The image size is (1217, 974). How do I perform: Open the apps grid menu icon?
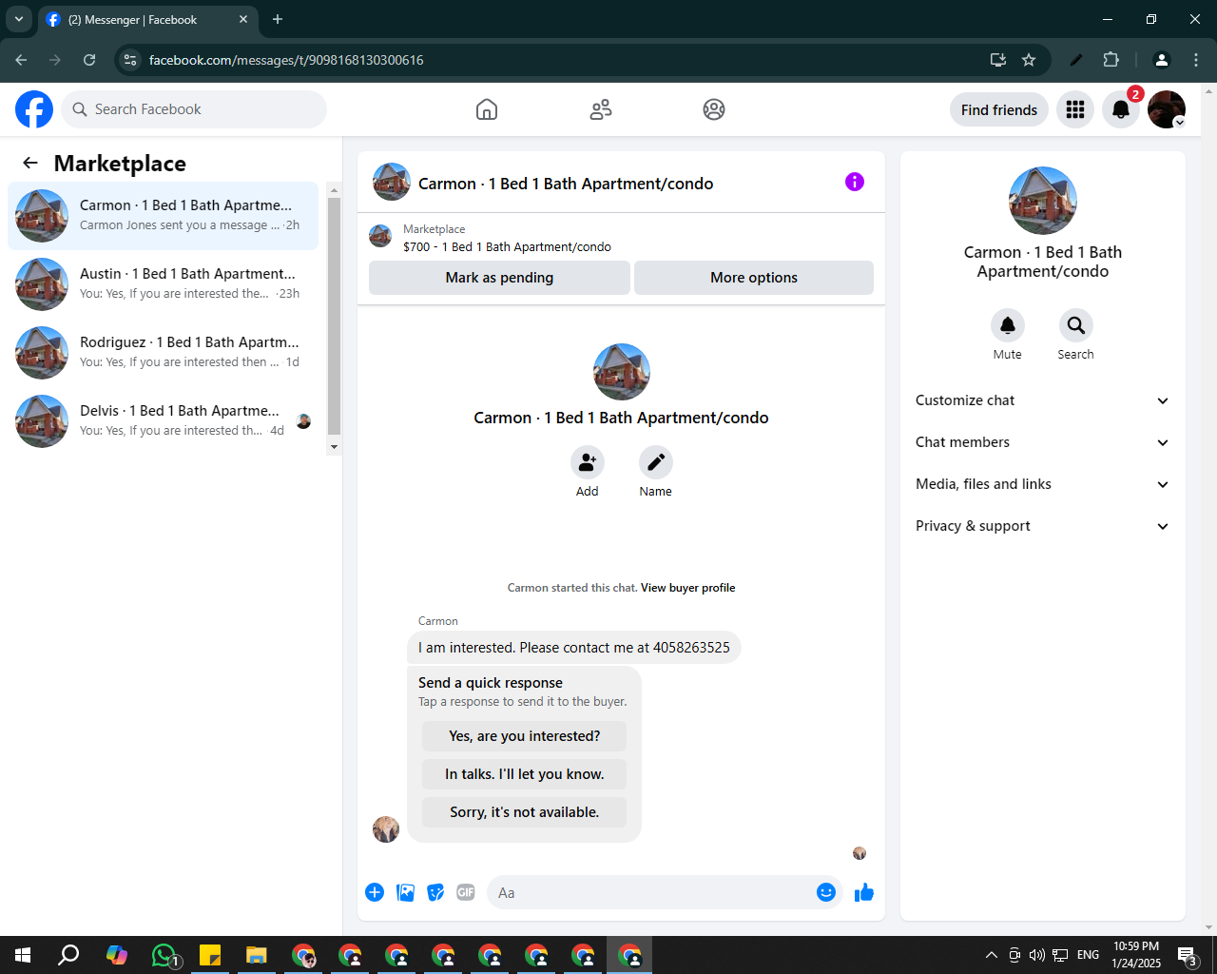point(1075,109)
